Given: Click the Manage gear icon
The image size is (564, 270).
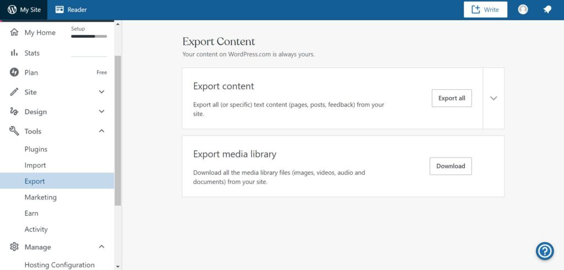Looking at the screenshot, I should point(14,247).
